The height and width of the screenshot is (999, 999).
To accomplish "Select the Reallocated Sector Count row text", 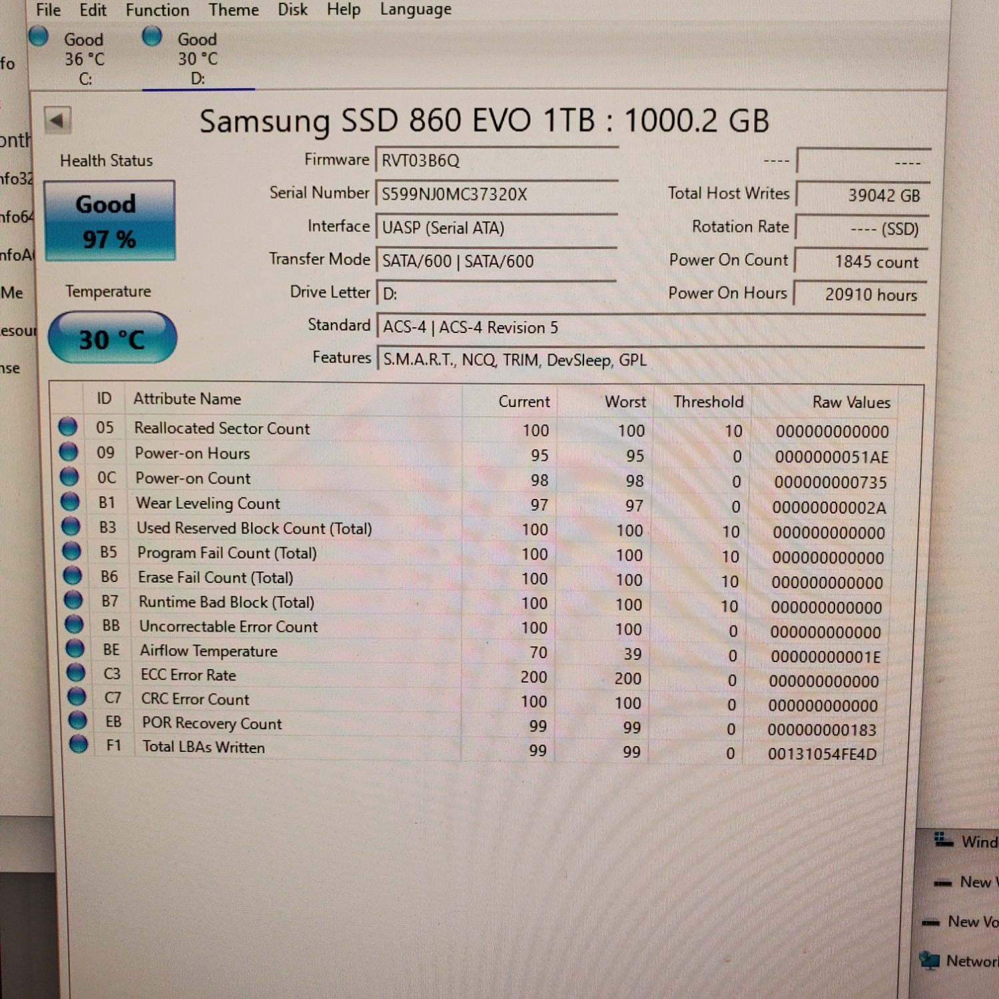I will pyautogui.click(x=222, y=428).
